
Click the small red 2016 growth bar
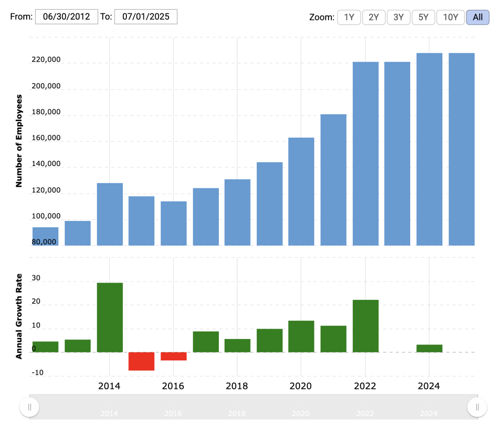tap(174, 356)
